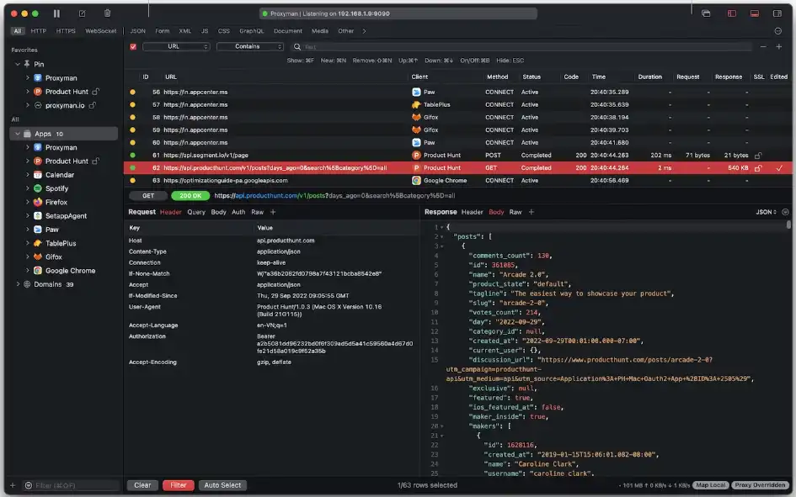The image size is (796, 497).
Task: Toggle the right panel layout icon
Action: (x=777, y=13)
